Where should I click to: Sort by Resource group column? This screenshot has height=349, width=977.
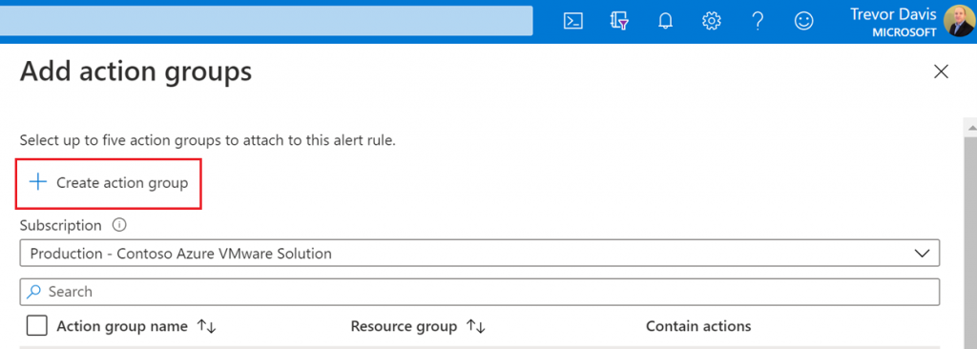pos(404,326)
